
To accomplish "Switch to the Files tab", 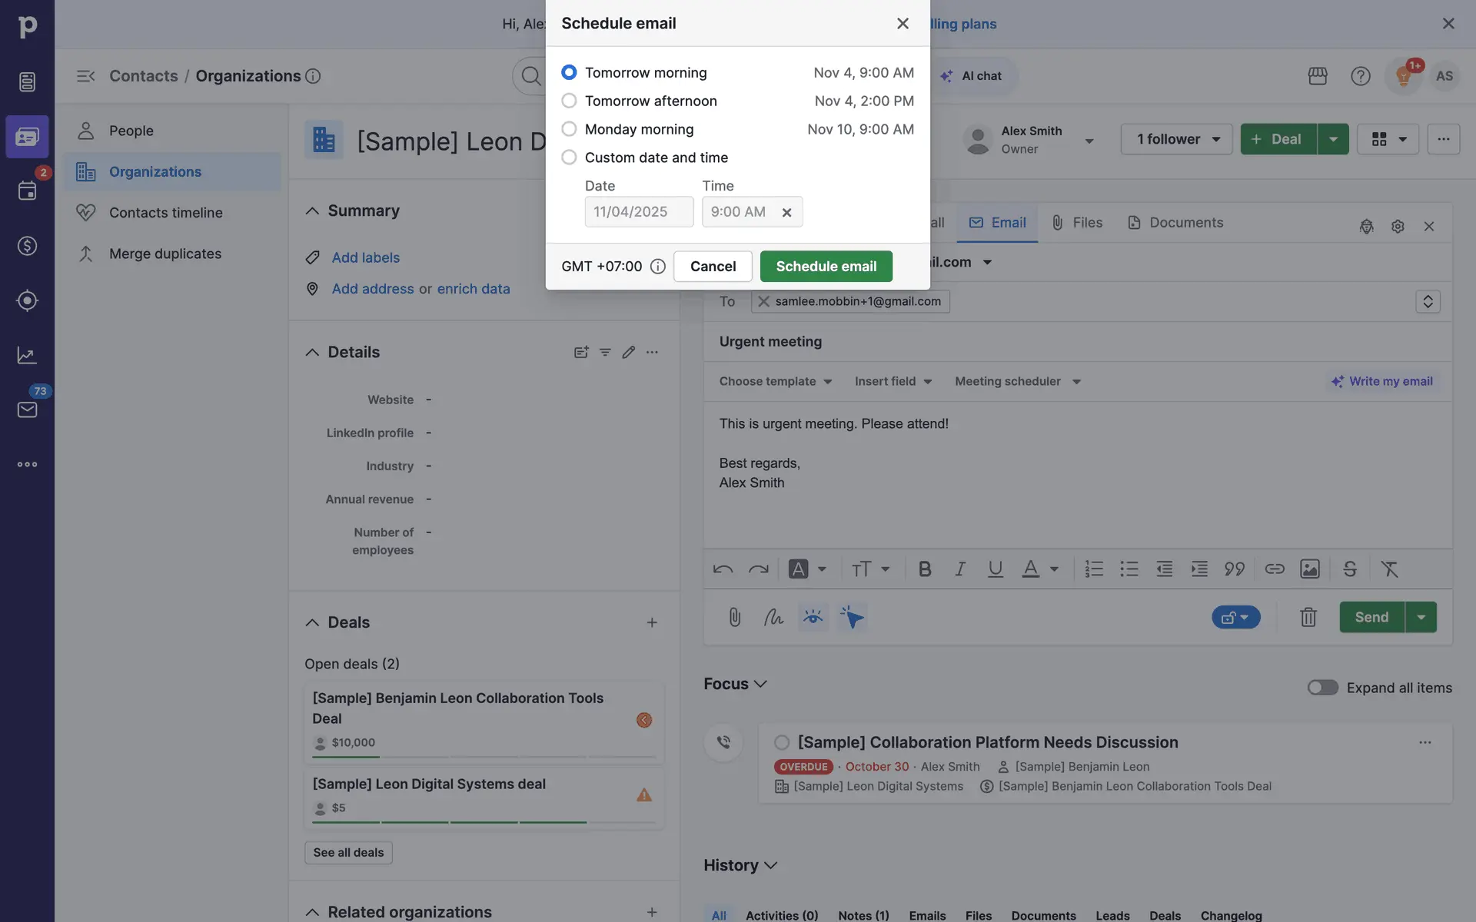I will pyautogui.click(x=1076, y=223).
